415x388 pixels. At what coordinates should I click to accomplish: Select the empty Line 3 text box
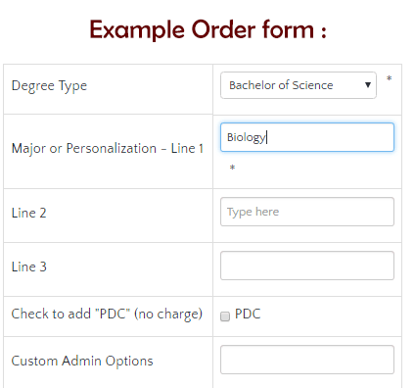coord(307,266)
